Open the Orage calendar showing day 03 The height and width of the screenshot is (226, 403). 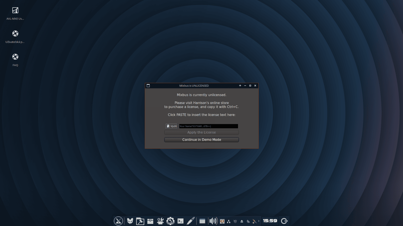[222, 221]
